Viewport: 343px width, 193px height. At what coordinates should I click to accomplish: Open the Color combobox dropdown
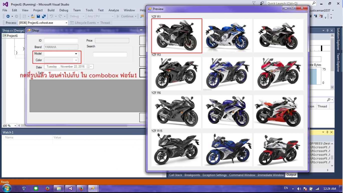(x=76, y=60)
